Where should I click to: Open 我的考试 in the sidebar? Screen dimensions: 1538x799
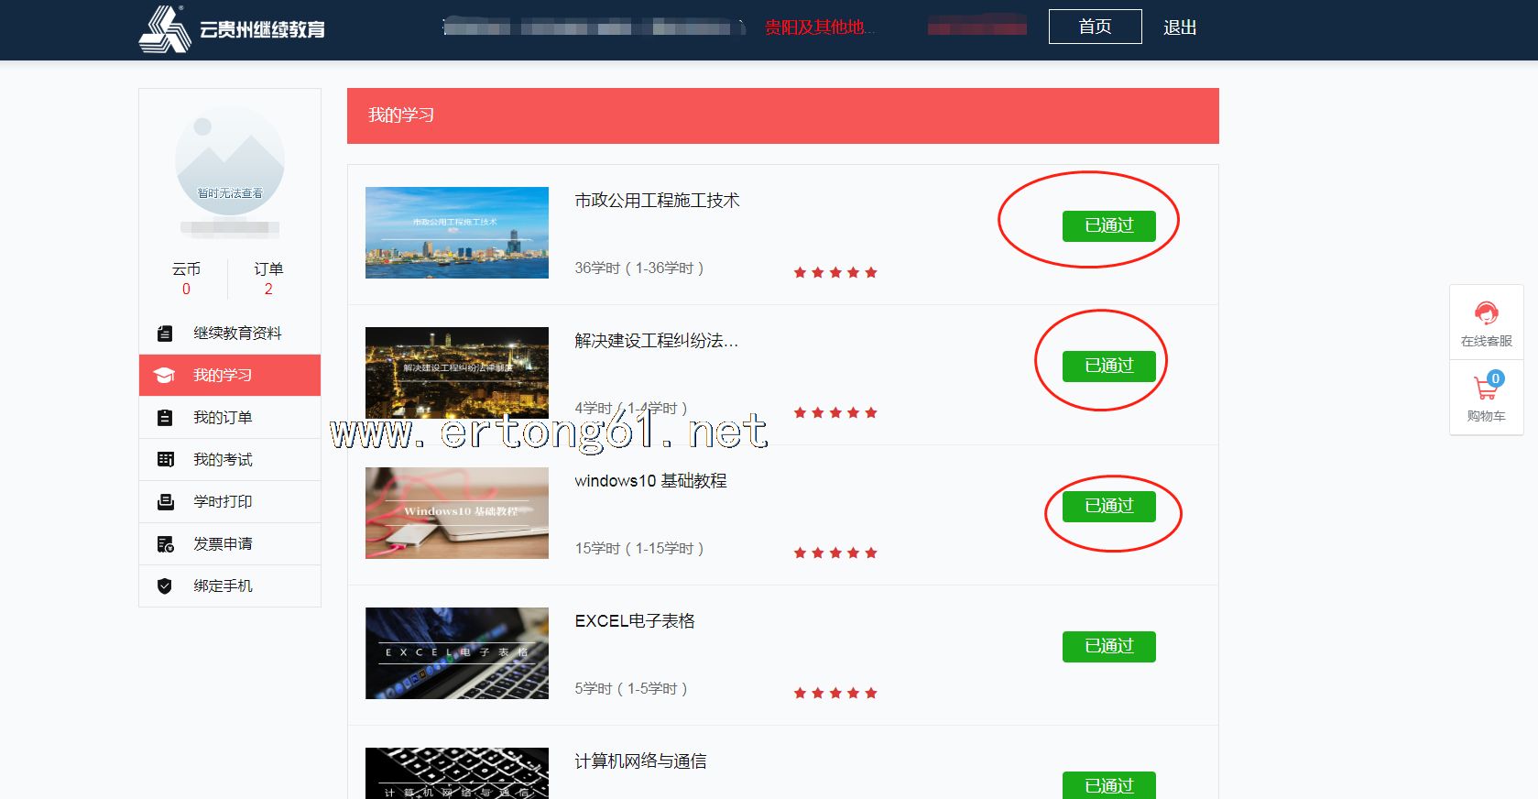pos(223,460)
